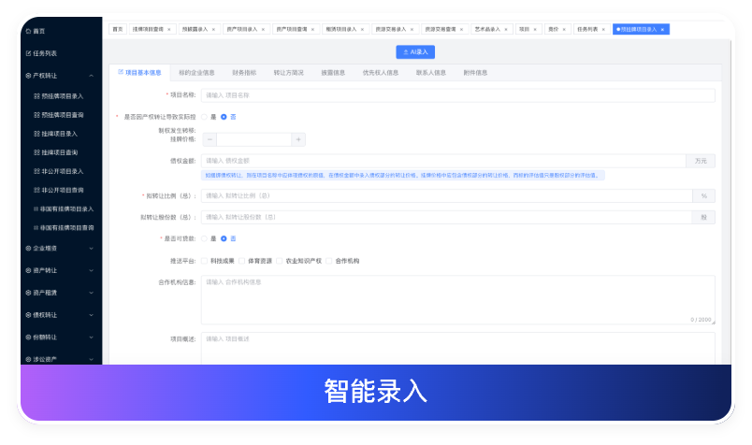Check the 科技成果 push platform checkbox
This screenshot has width=752, height=445.
coord(204,261)
